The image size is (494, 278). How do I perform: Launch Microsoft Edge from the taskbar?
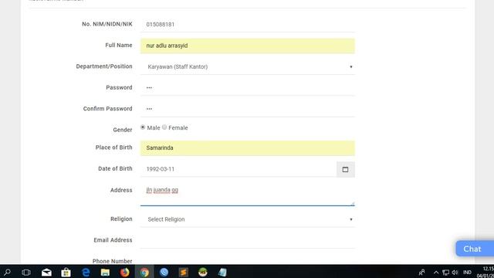pos(86,272)
